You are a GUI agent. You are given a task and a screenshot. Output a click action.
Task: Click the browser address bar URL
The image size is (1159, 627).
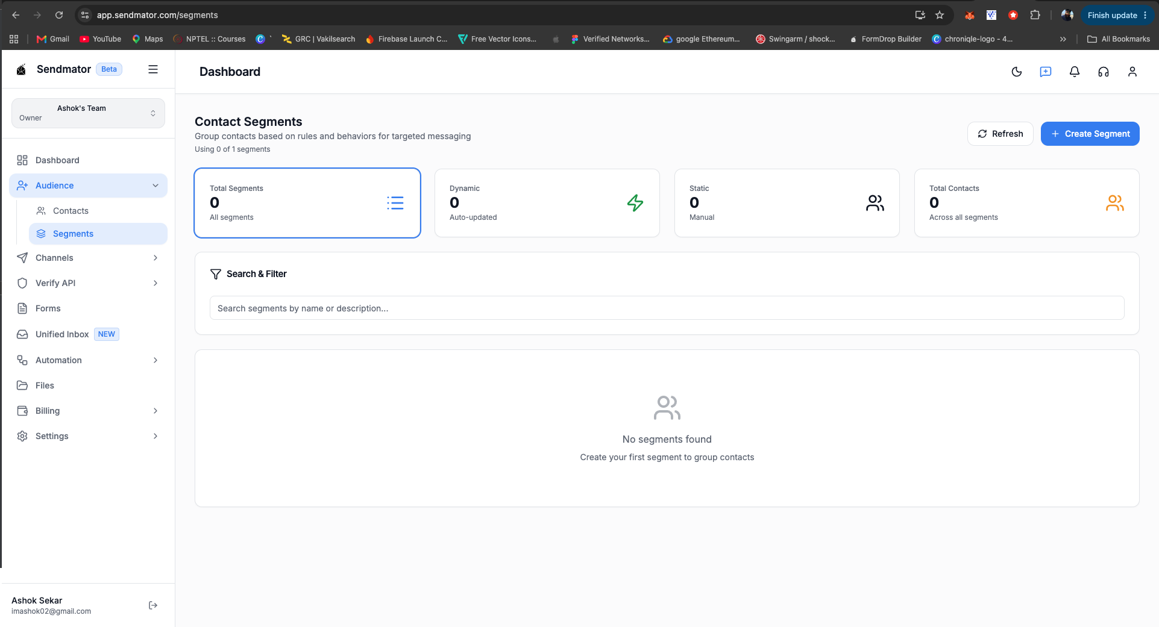pos(157,15)
